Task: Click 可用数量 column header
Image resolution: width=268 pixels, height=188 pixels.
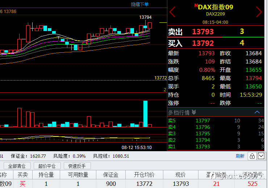Action: click(78, 175)
